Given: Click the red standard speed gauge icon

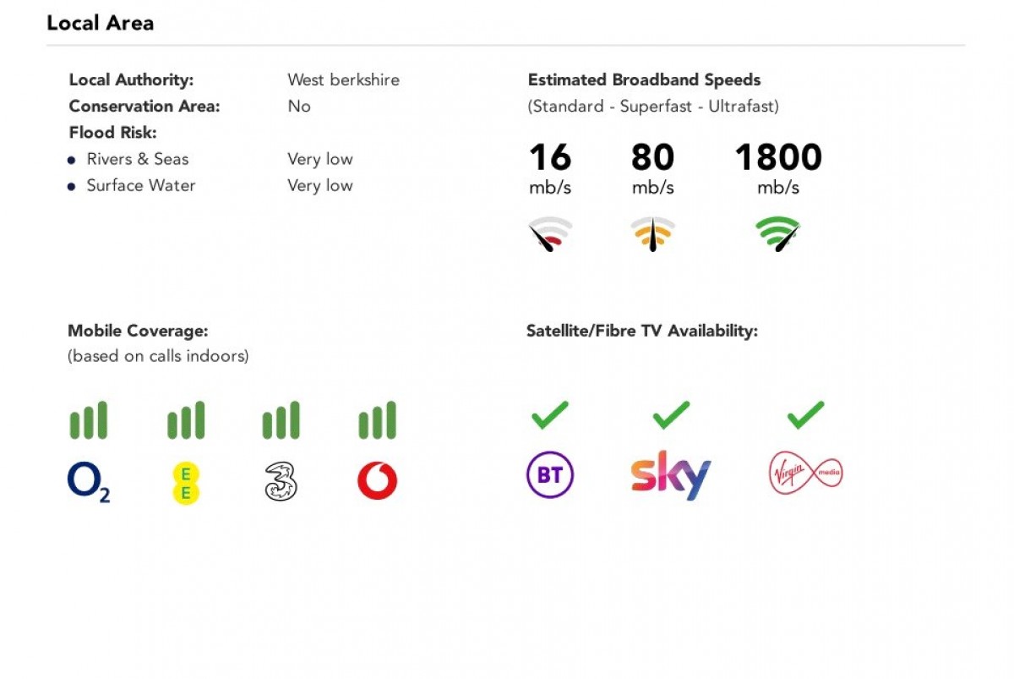Looking at the screenshot, I should pos(550,234).
